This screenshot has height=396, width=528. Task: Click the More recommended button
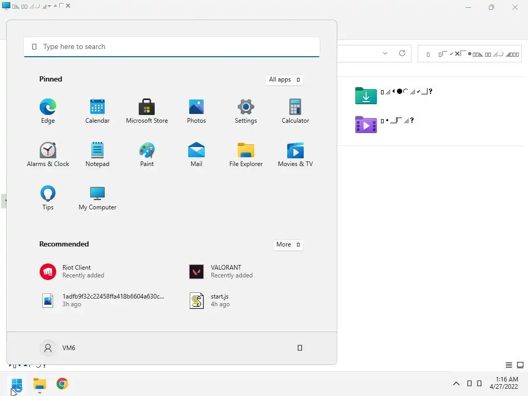(x=288, y=244)
